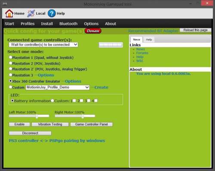Choose Custom LED radio option

[52, 101]
